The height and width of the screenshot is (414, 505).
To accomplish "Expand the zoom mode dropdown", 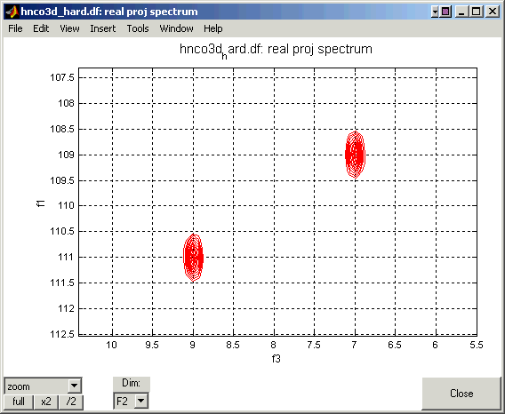I will [75, 386].
